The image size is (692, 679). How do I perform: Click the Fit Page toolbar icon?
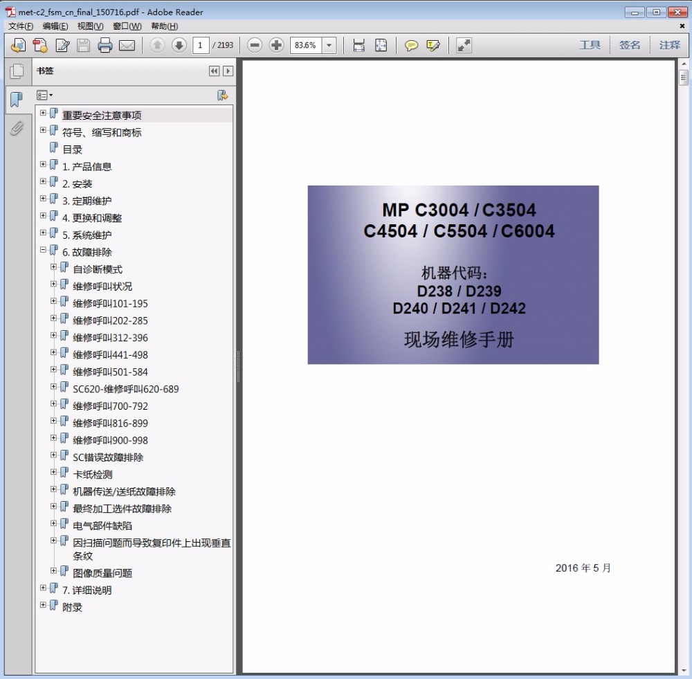(381, 46)
